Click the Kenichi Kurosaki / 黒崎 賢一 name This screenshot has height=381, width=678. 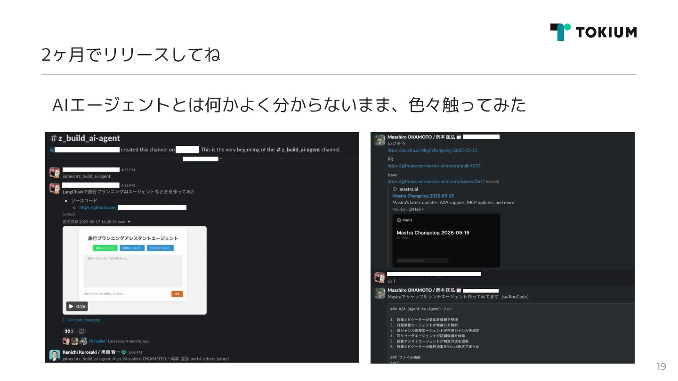pyautogui.click(x=91, y=352)
